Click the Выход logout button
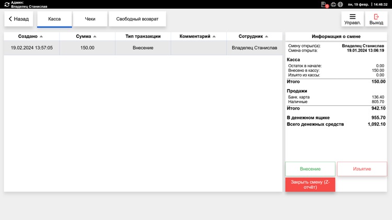Screen dimensions: 392x220 (376, 19)
